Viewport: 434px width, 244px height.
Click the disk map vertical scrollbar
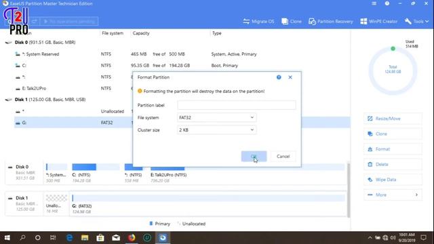(x=349, y=190)
